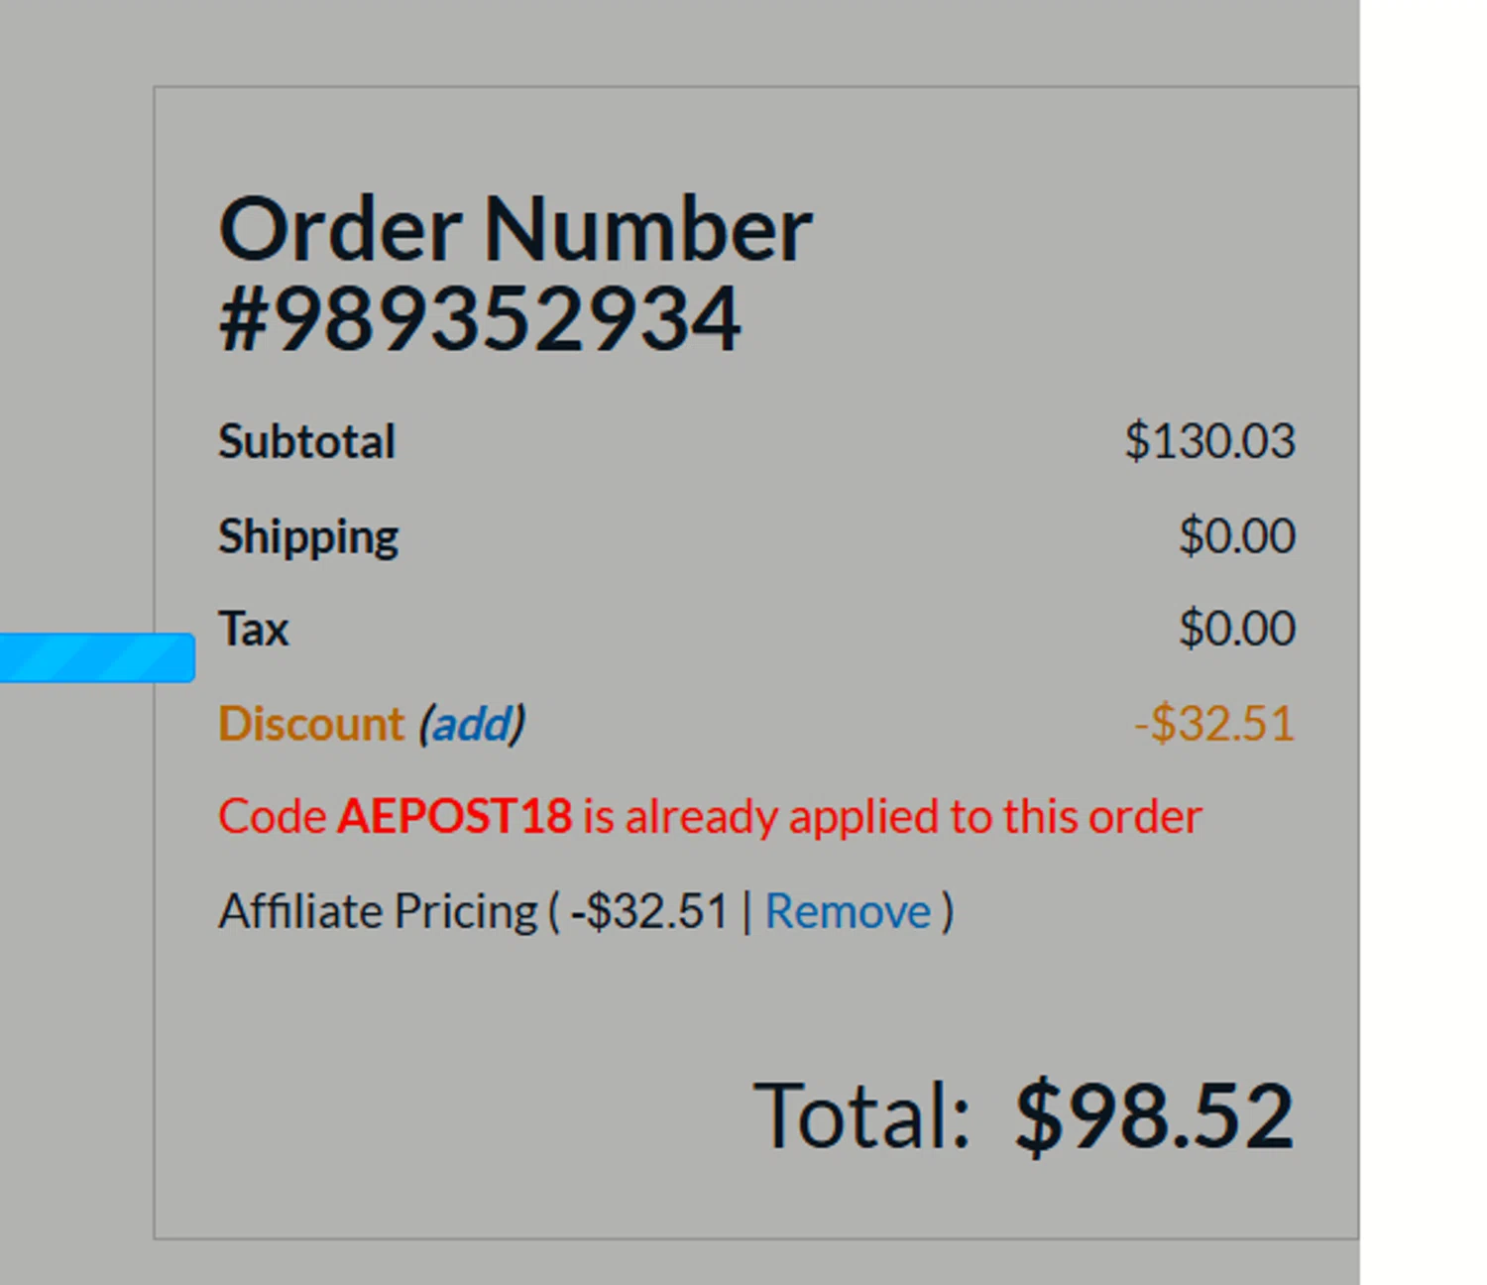Click "is already applied to this order" message
The width and height of the screenshot is (1487, 1285).
[x=892, y=817]
